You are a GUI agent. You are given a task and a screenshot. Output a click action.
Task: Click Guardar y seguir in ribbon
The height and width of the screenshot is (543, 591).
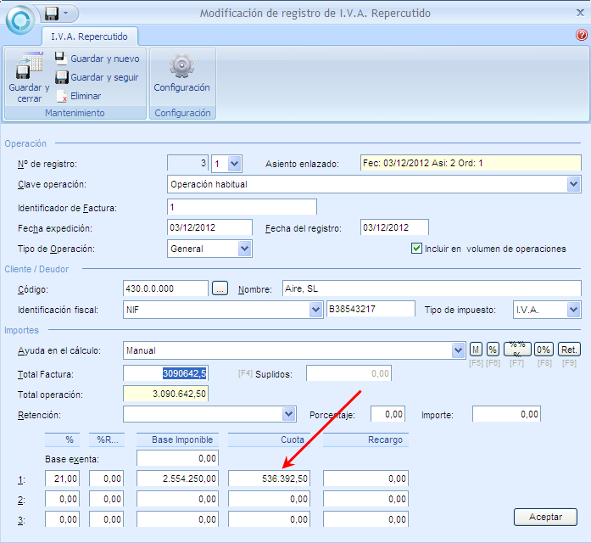[x=96, y=77]
